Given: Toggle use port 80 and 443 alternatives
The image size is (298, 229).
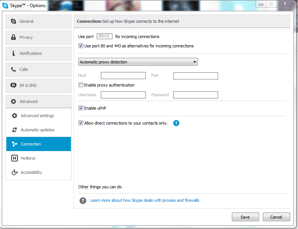Looking at the screenshot, I should click(x=81, y=46).
